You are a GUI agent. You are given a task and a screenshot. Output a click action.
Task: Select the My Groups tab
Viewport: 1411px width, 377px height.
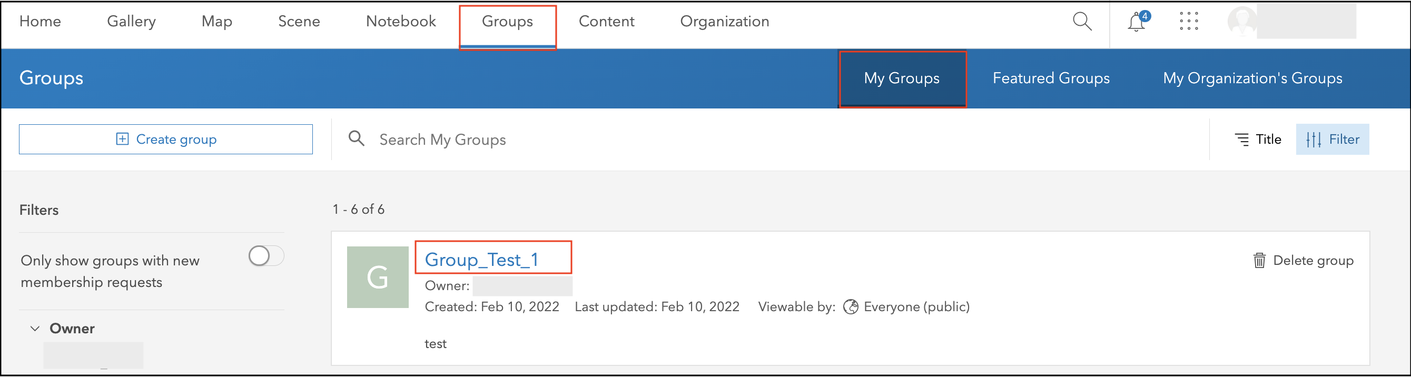click(902, 78)
